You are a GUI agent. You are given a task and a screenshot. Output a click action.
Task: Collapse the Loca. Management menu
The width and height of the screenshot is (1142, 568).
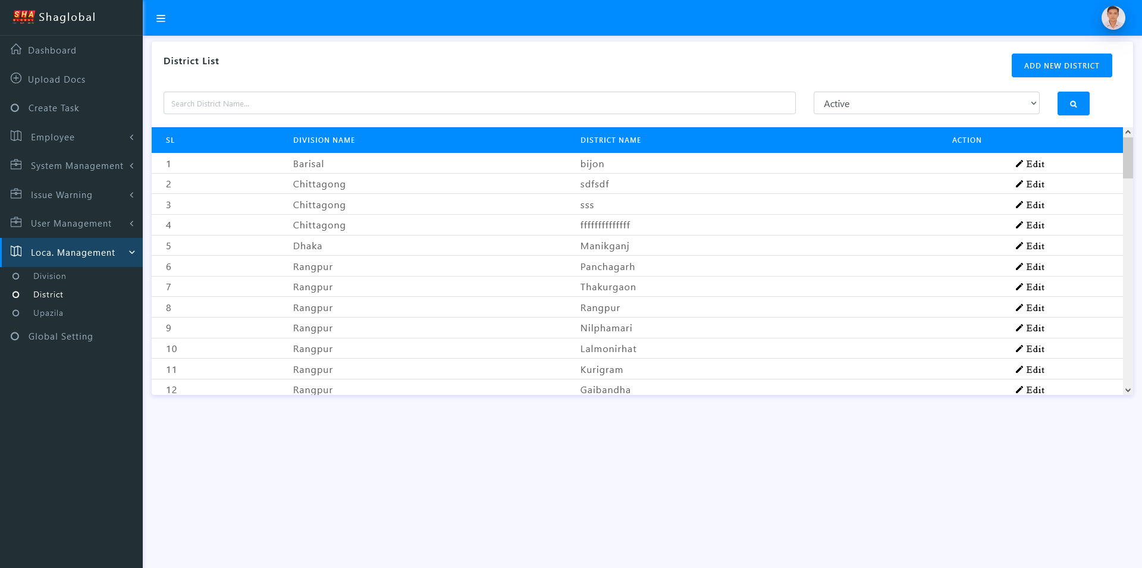73,253
